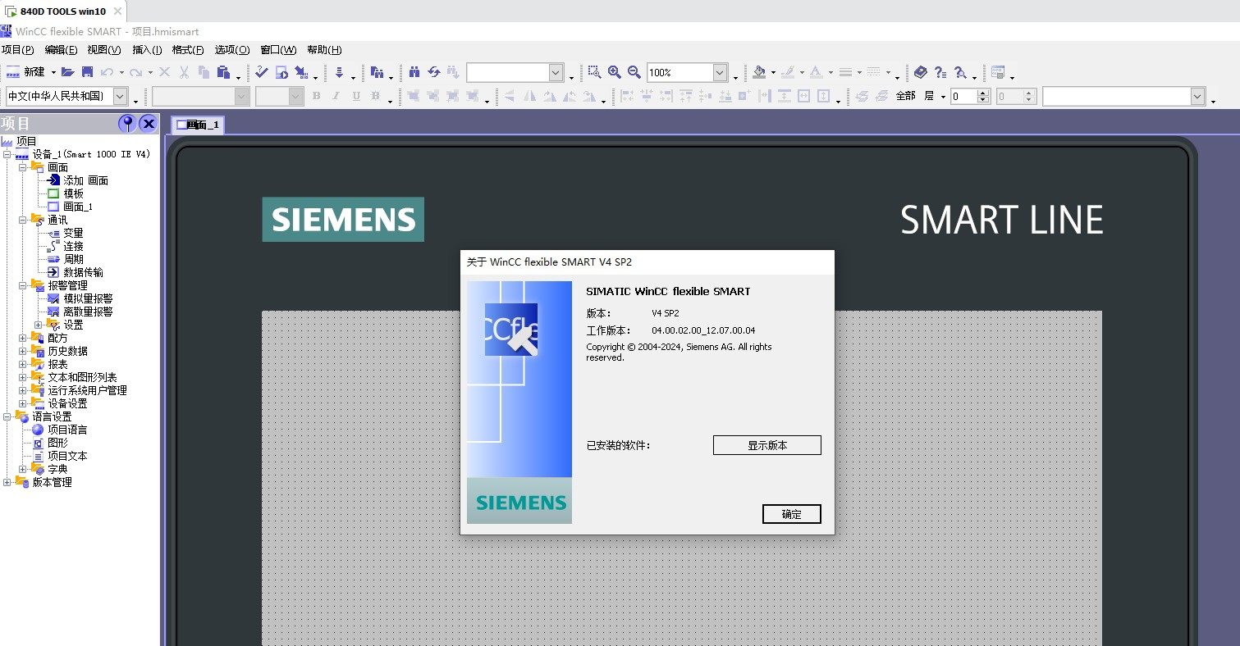1240x646 pixels.
Task: Close the 项目 panel with X icon
Action: 149,124
